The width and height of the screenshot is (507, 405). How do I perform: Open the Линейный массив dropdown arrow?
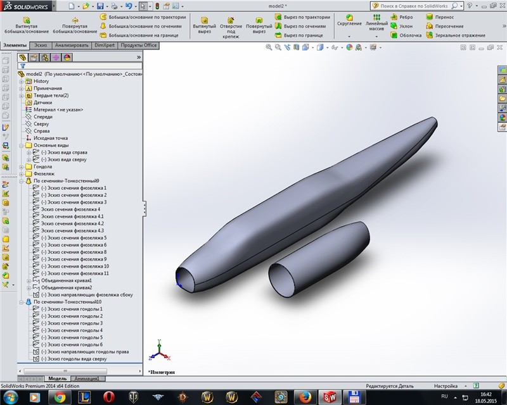pyautogui.click(x=376, y=37)
